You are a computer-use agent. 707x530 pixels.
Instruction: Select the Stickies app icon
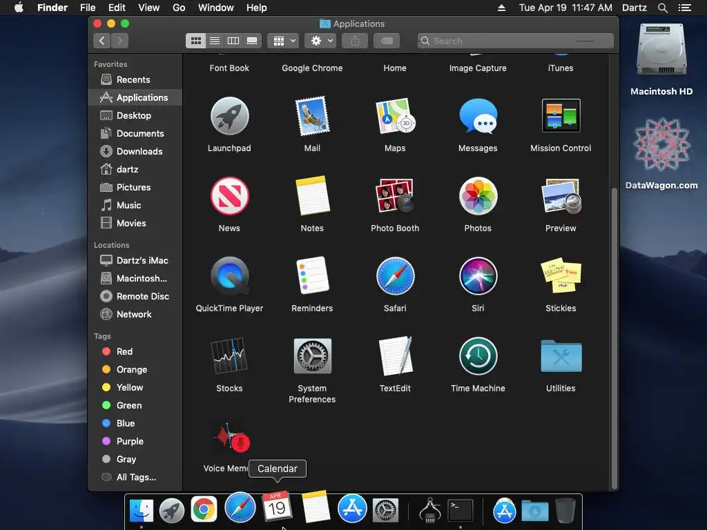click(x=561, y=275)
